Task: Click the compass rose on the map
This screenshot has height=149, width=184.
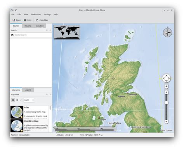Action: 167,32
